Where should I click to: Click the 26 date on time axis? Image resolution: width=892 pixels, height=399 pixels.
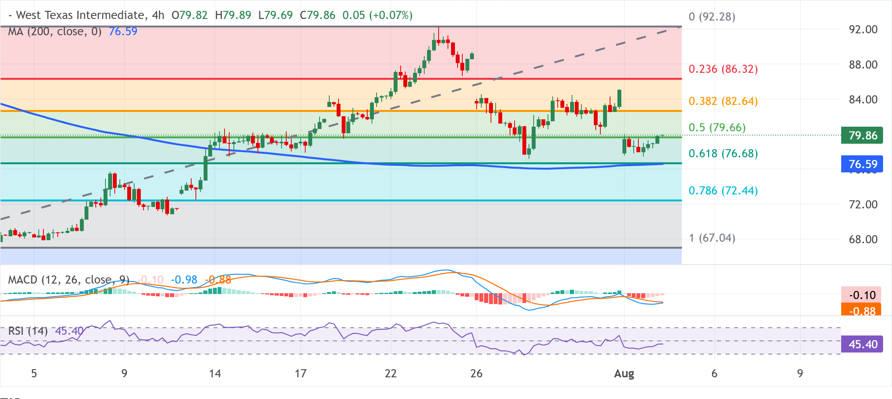(476, 374)
